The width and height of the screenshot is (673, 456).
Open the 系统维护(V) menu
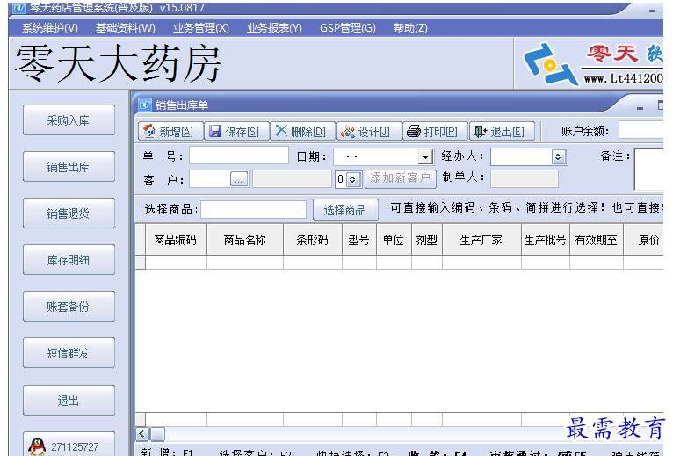[x=50, y=28]
